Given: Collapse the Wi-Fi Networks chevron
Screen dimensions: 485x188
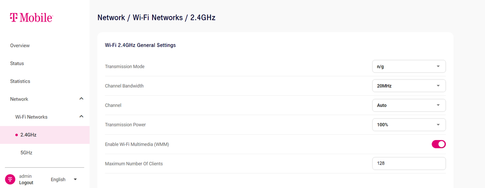Looking at the screenshot, I should point(81,117).
